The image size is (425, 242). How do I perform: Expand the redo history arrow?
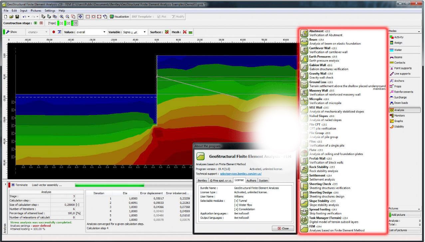tap(37, 17)
